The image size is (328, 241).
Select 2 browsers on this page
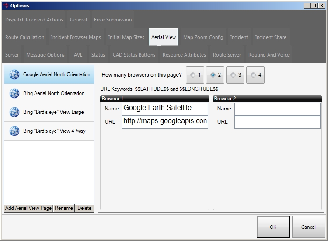click(x=215, y=75)
